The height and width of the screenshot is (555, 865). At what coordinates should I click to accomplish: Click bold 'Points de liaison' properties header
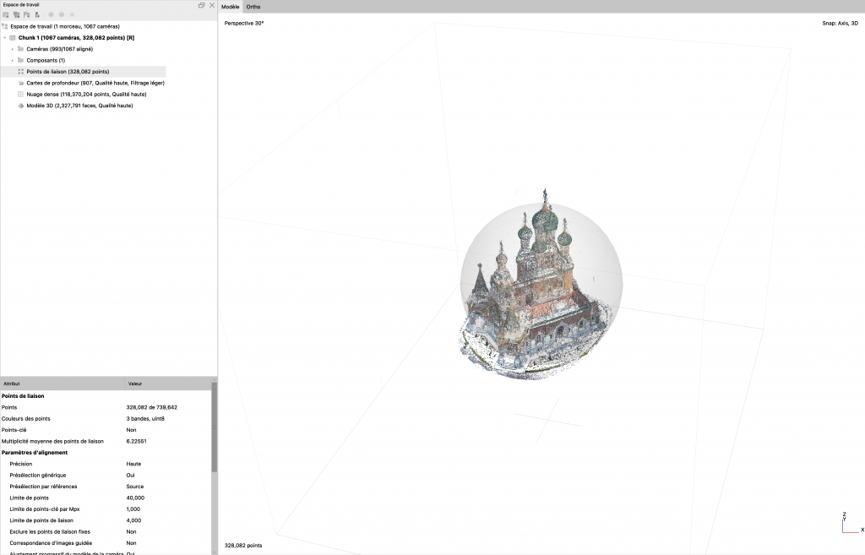click(23, 396)
